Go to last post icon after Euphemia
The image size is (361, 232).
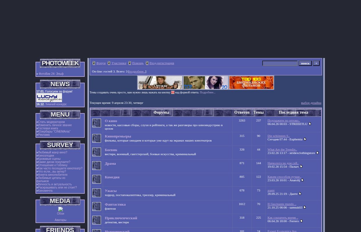coord(305,139)
